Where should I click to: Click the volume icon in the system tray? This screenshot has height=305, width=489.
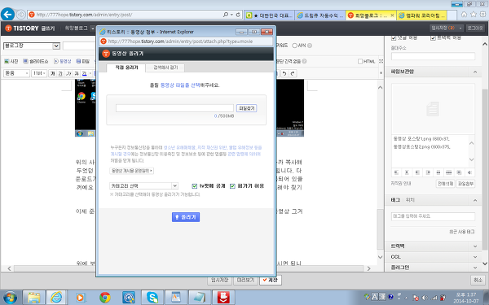425,298
